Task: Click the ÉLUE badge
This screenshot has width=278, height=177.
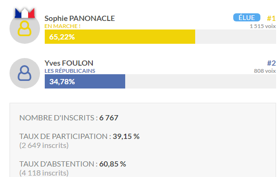Action: point(247,18)
